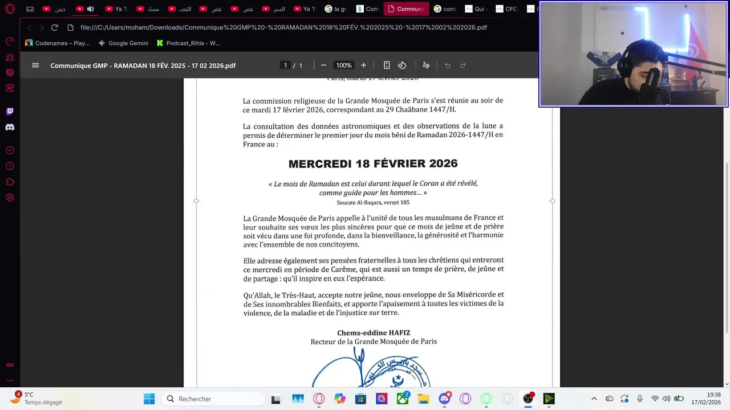The image size is (730, 410).
Task: Open GX Control speedometer icon in sidebar
Action: pos(10,42)
